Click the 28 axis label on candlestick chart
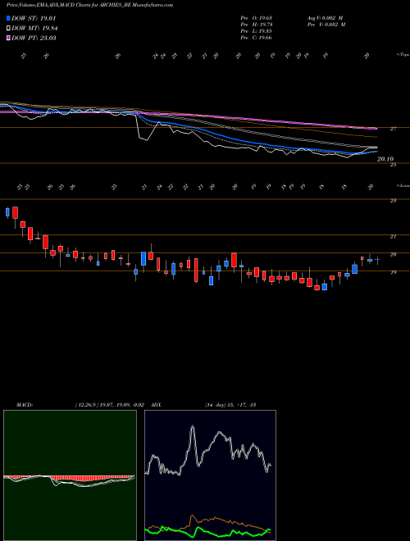This screenshot has height=541, width=410. 393,201
